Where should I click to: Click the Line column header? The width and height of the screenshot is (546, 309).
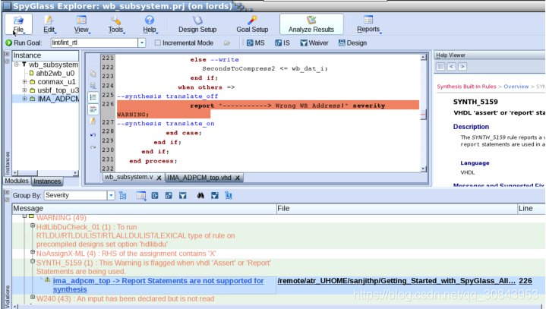tap(532, 209)
